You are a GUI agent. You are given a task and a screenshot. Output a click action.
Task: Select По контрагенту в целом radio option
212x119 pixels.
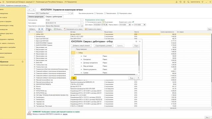86,22
